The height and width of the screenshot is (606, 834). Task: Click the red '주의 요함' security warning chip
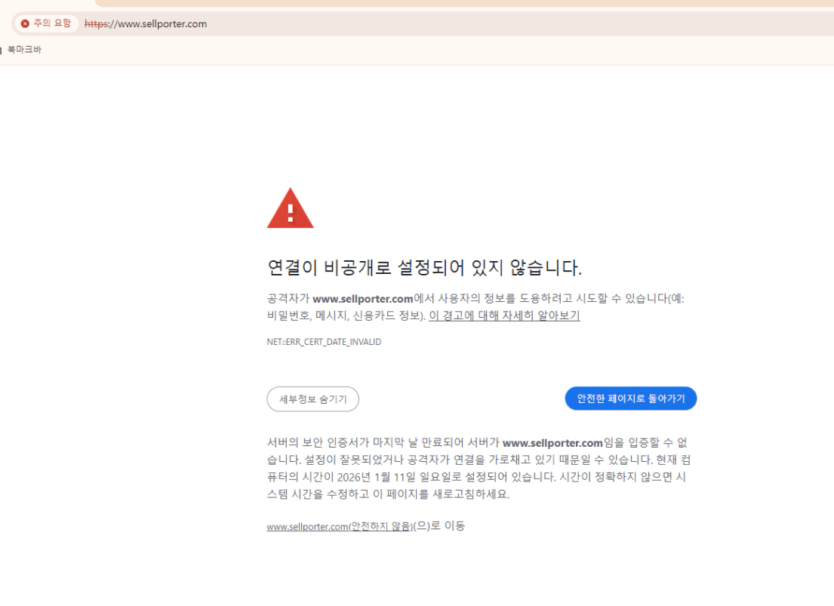[x=46, y=23]
